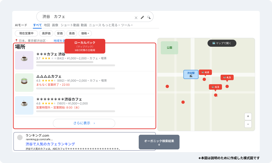The image size is (272, 163).
Task: Click the ＊＊＊＊＊＊＊＊渋谷カフェ blue thumbnail
Action: tap(24, 105)
